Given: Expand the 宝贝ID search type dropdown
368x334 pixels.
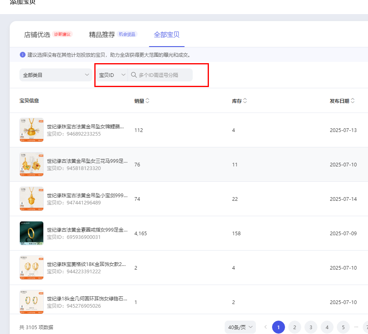Looking at the screenshot, I should pos(112,75).
